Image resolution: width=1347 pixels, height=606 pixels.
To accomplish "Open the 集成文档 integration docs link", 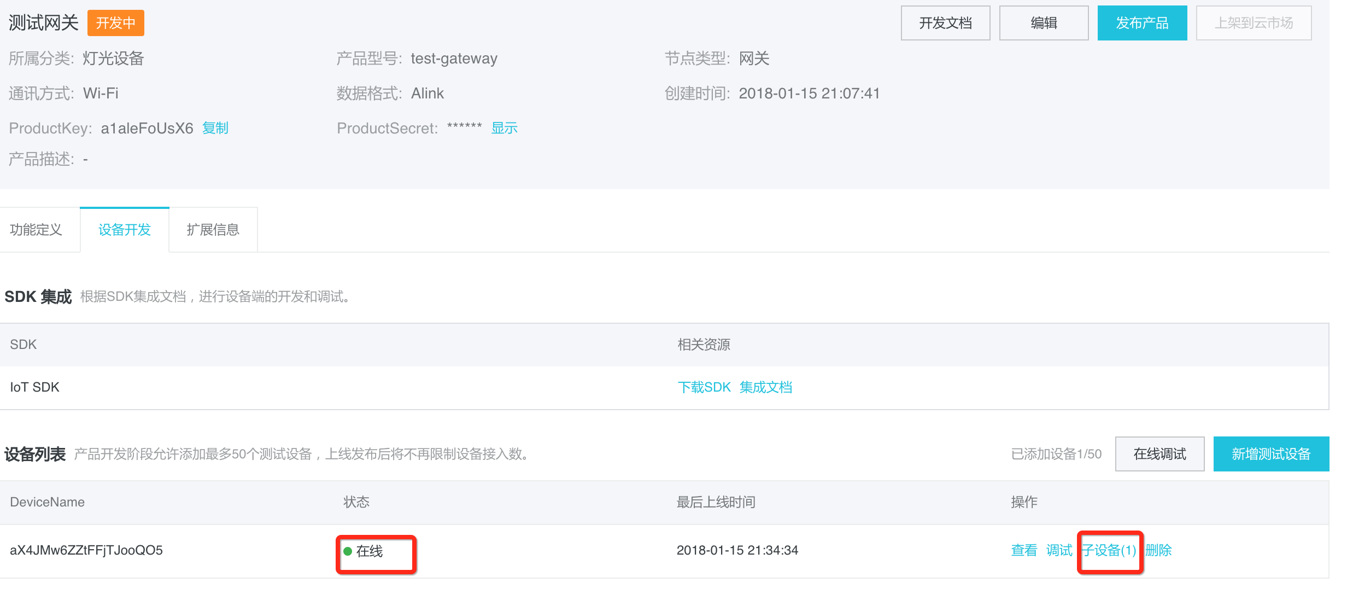I will [x=766, y=387].
